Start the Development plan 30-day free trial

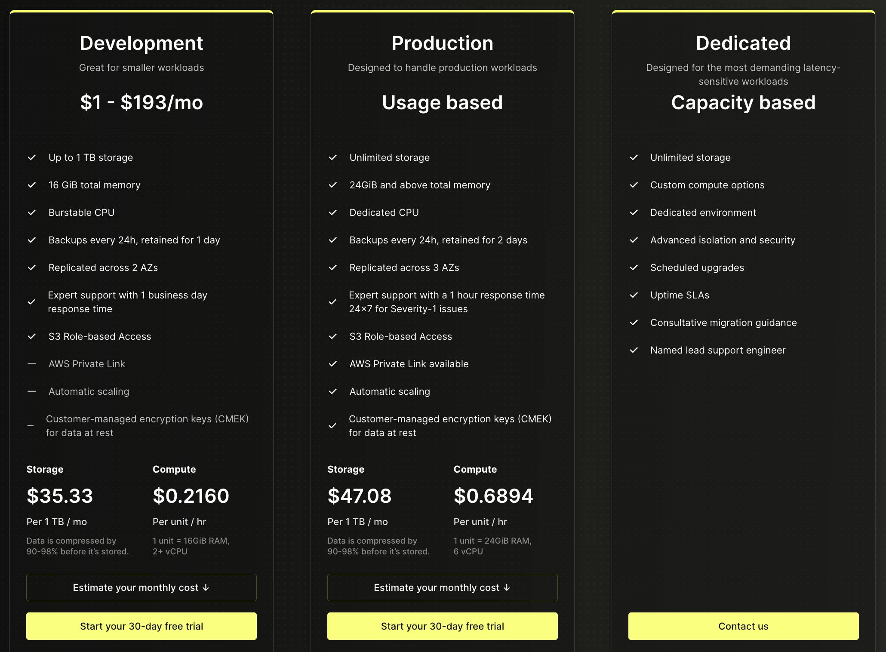point(141,626)
